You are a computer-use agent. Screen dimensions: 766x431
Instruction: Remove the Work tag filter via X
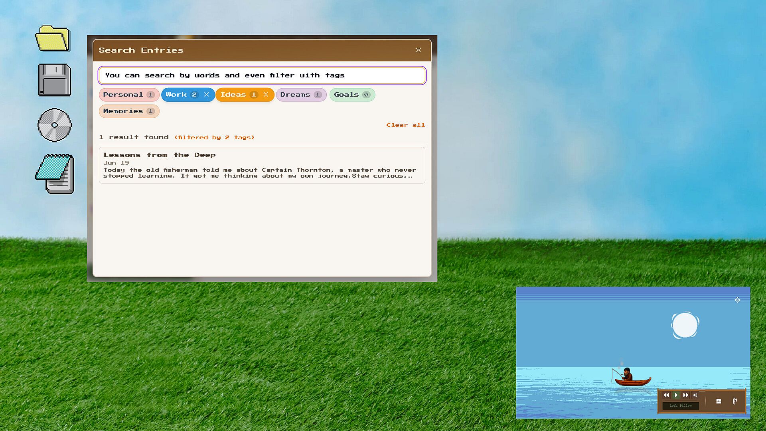click(x=206, y=95)
